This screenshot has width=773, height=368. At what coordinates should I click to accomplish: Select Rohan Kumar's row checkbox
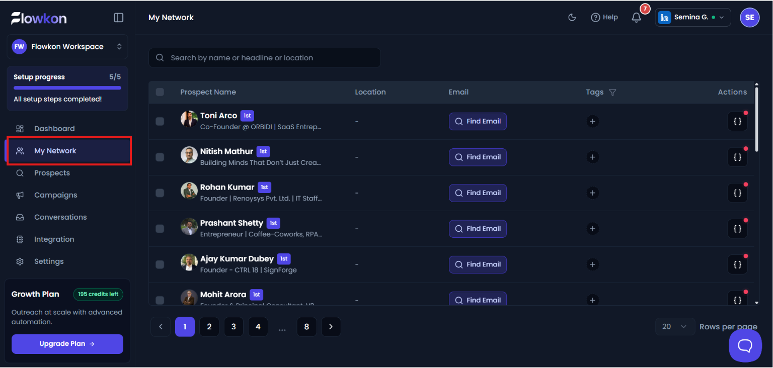point(160,193)
